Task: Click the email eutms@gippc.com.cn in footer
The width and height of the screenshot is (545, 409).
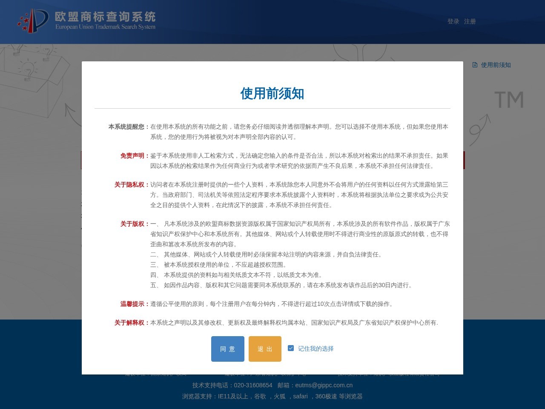Action: (x=324, y=385)
